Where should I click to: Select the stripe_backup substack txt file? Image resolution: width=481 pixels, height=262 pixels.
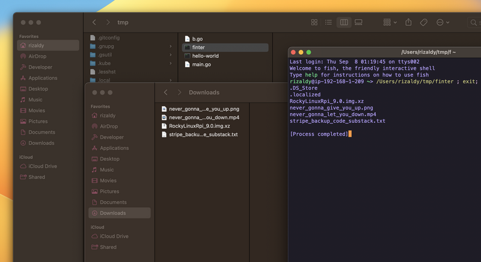tap(202, 134)
